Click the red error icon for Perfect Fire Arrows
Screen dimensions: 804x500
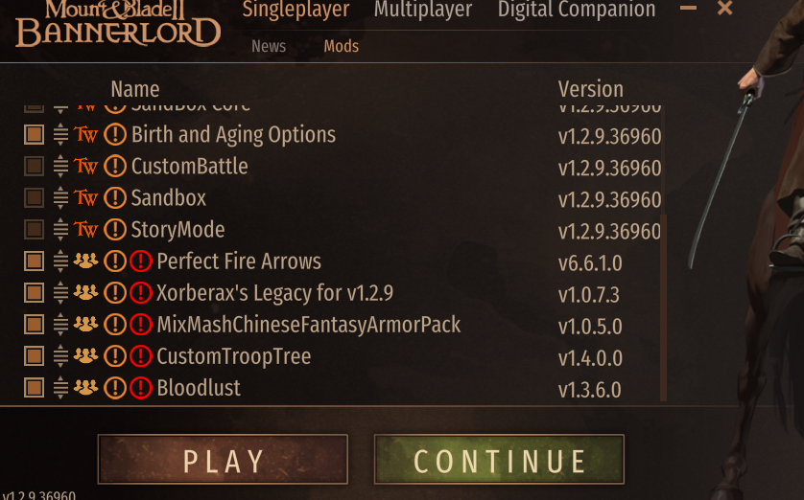(140, 261)
